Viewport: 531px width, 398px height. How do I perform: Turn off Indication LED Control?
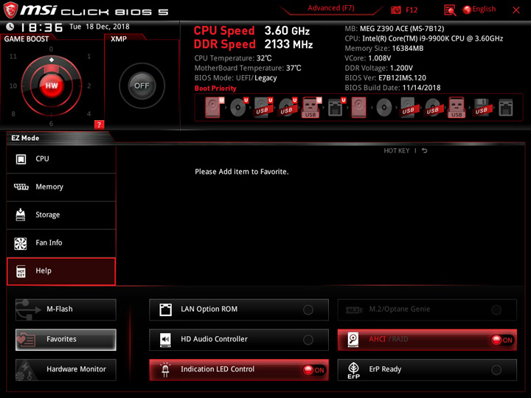click(x=314, y=370)
